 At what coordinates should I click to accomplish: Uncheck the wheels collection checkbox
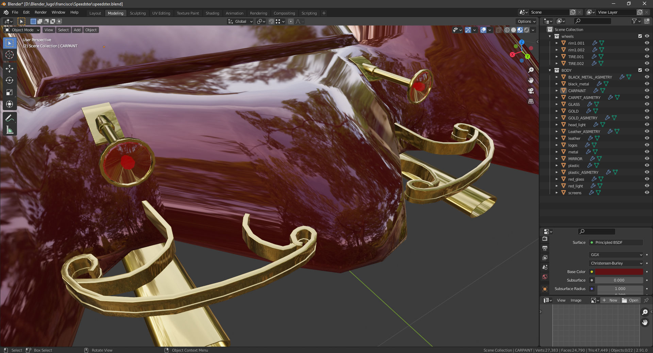(640, 36)
